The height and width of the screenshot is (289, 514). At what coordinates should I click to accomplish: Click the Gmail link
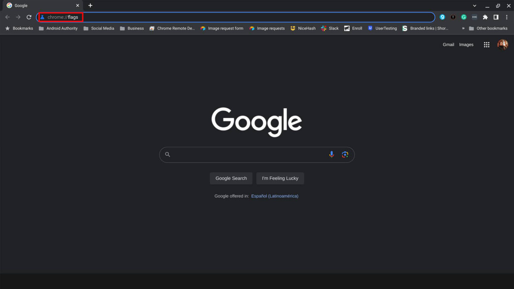pyautogui.click(x=448, y=44)
